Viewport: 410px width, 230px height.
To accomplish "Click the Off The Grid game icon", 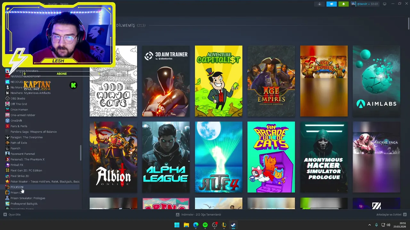I will point(7,104).
